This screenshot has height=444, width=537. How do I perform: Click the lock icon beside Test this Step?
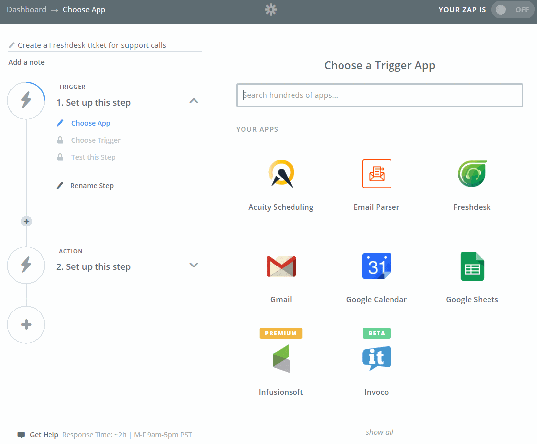[60, 157]
